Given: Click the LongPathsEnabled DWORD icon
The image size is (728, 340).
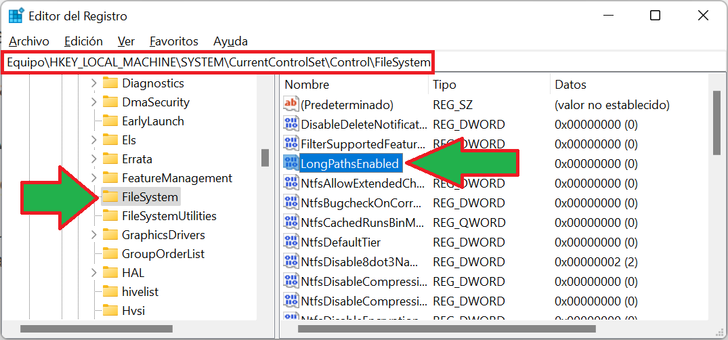Looking at the screenshot, I should (x=291, y=163).
